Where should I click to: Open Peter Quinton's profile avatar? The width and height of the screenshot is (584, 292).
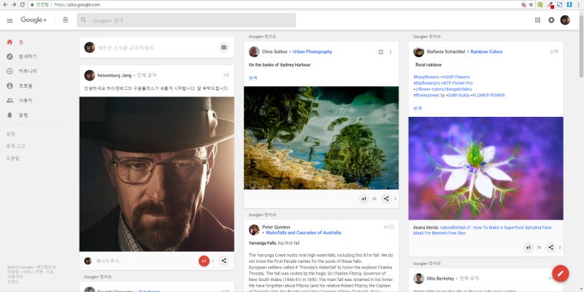[254, 230]
